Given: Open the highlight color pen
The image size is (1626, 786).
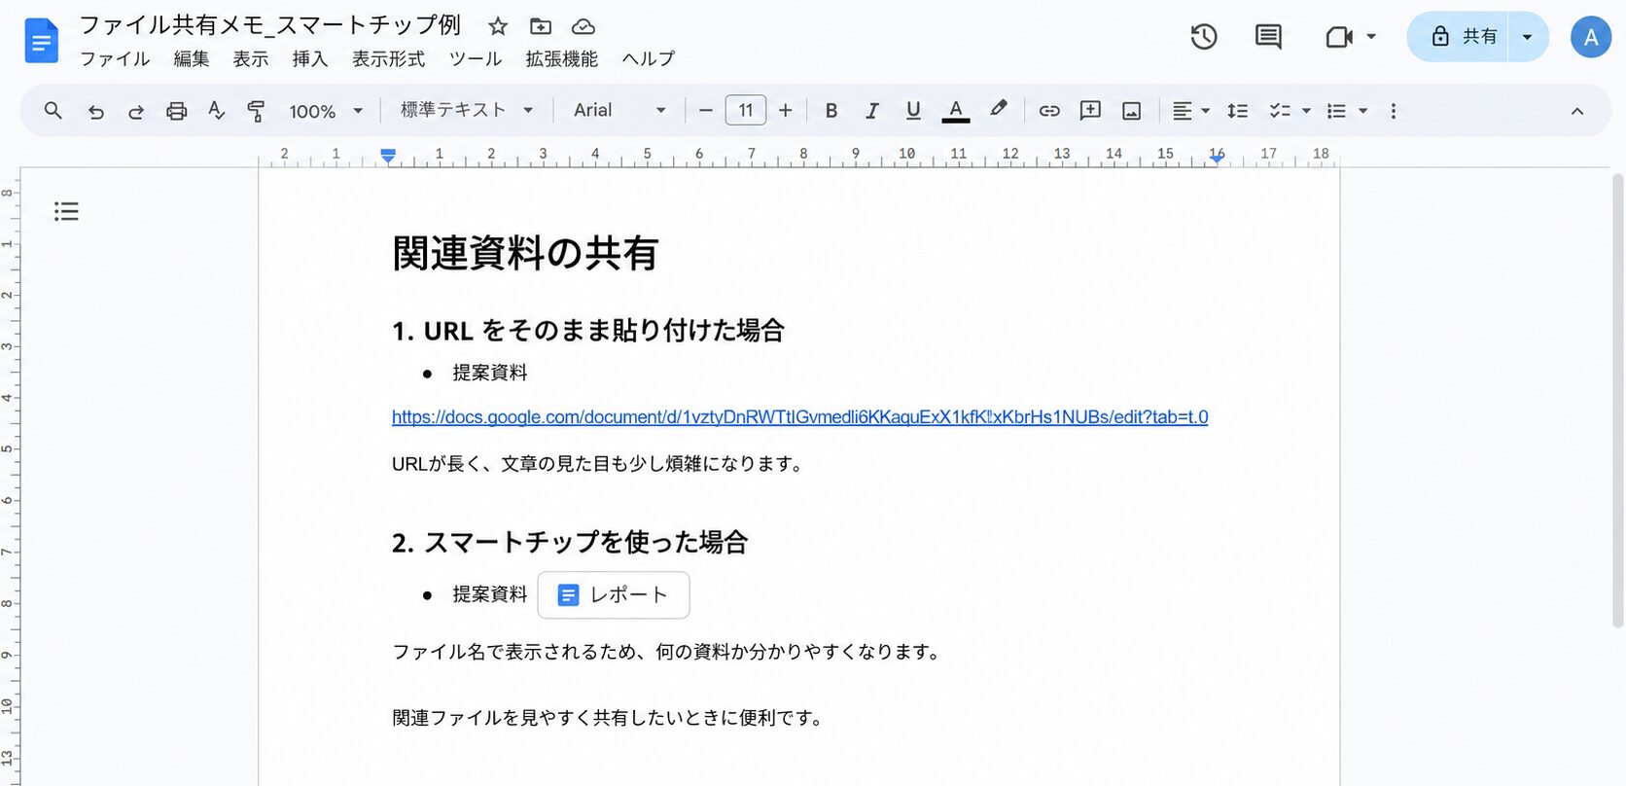Looking at the screenshot, I should click(998, 109).
